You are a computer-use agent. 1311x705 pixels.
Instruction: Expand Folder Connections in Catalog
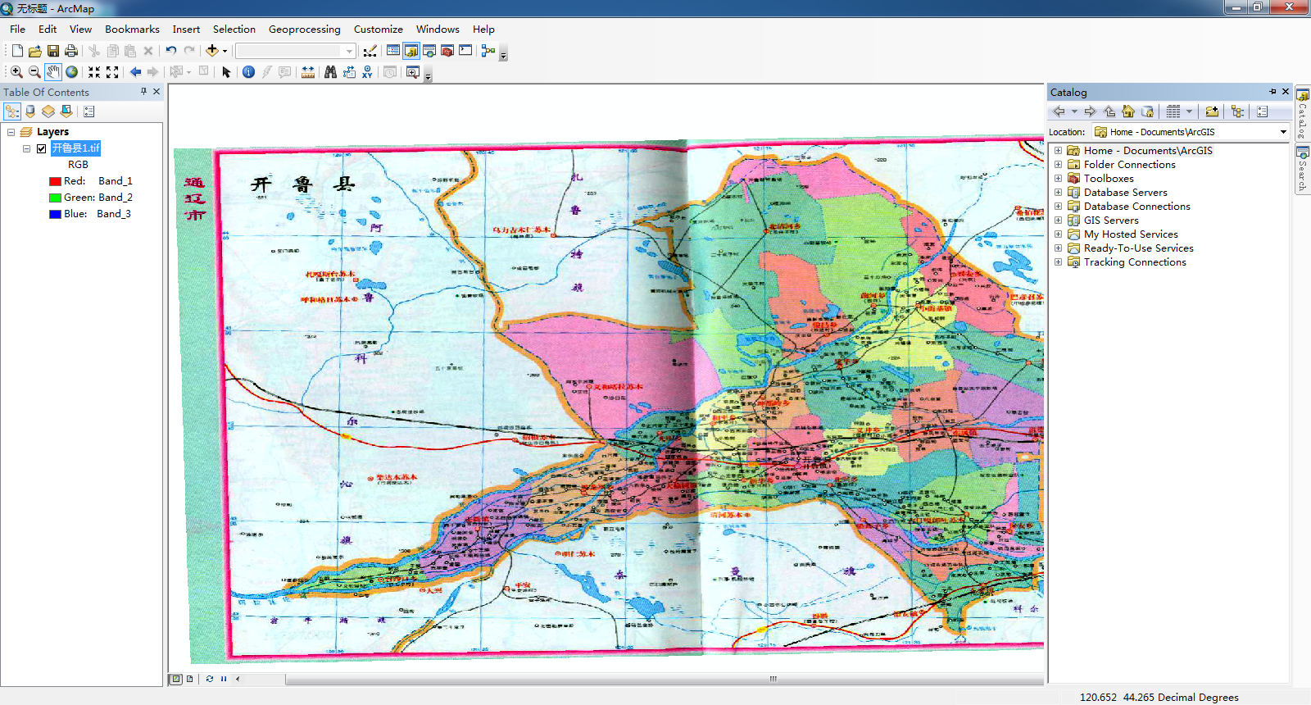tap(1058, 165)
